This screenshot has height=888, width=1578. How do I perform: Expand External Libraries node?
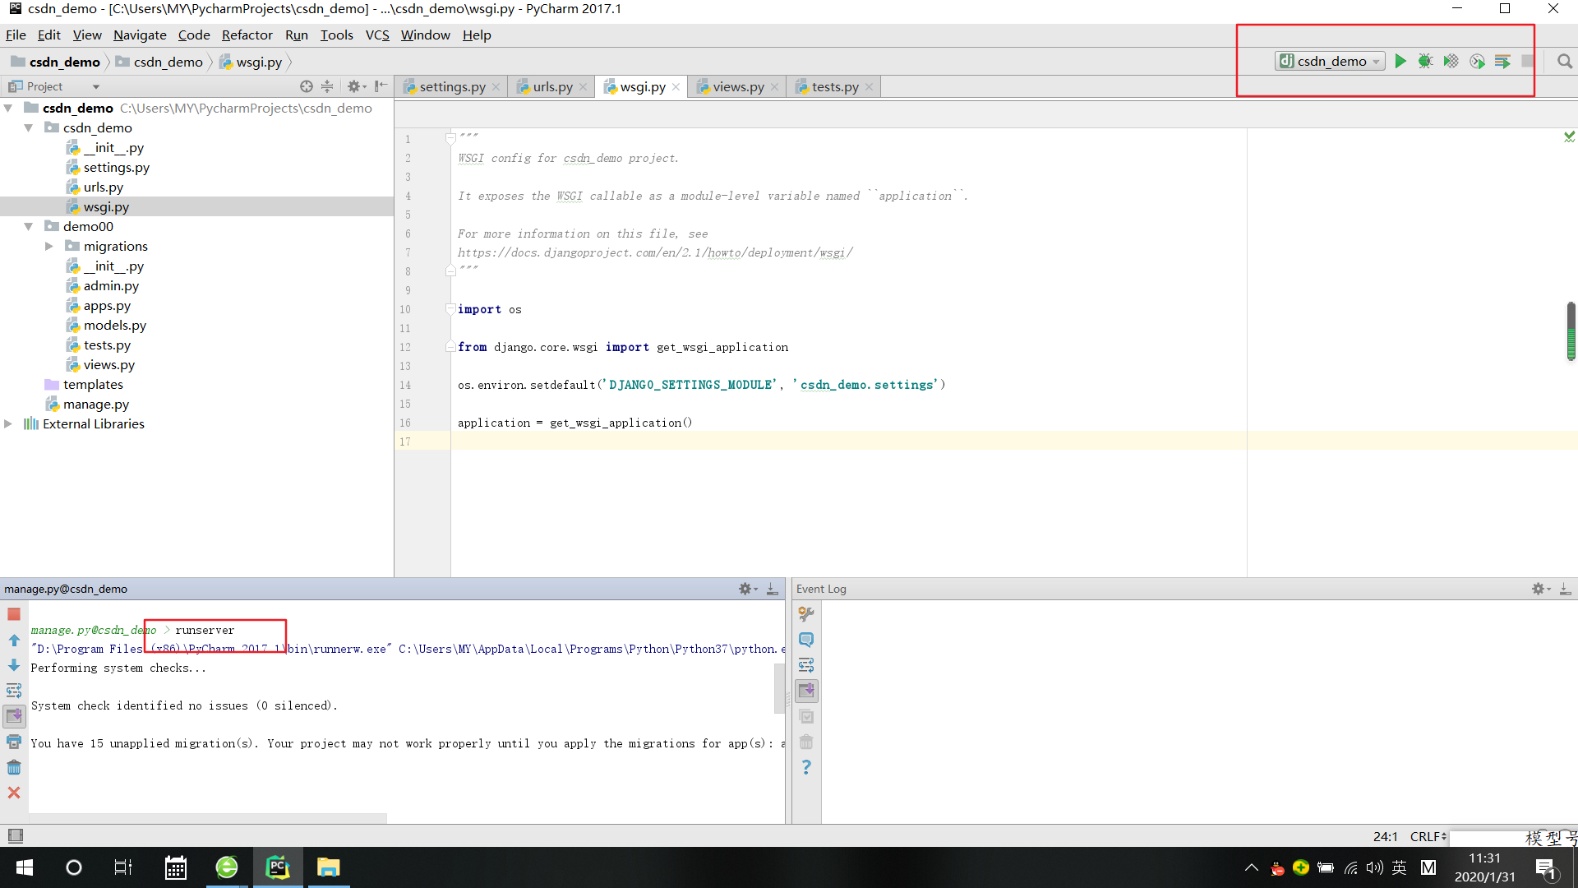click(8, 423)
